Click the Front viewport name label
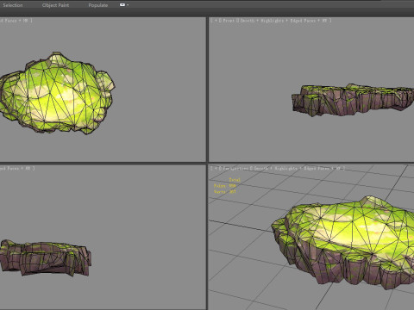Screen dimensions: 414x310 (229, 21)
